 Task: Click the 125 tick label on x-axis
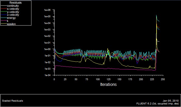coord(108,79)
